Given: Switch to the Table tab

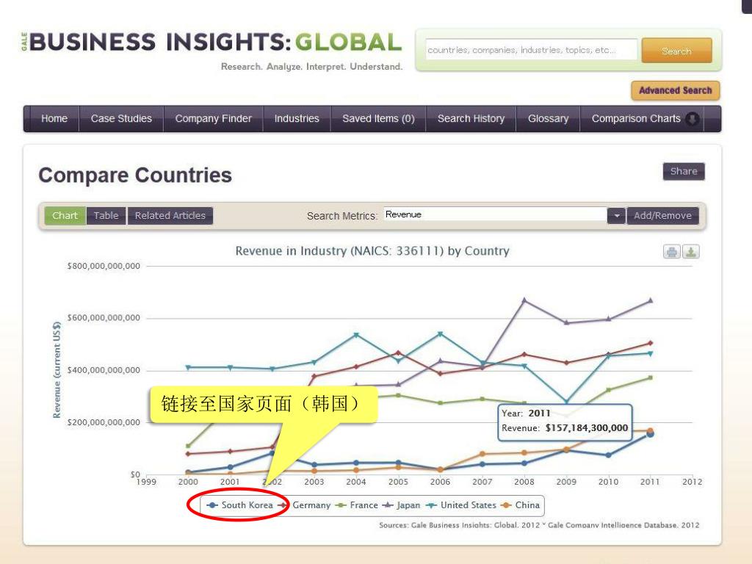Looking at the screenshot, I should [106, 216].
